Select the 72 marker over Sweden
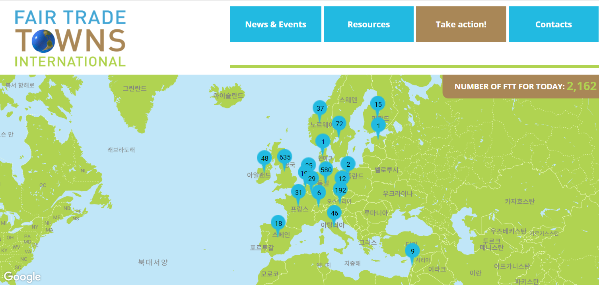Image resolution: width=599 pixels, height=285 pixels. coord(339,124)
